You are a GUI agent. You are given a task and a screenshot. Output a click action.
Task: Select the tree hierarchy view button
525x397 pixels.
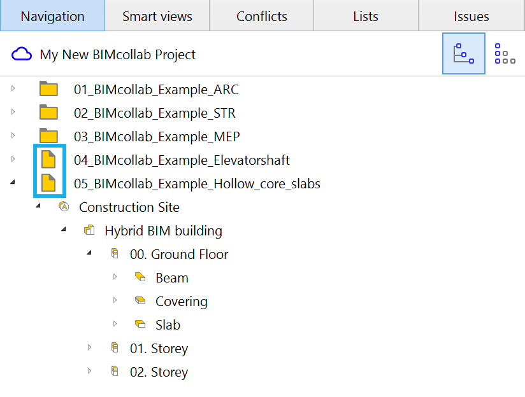(x=464, y=53)
